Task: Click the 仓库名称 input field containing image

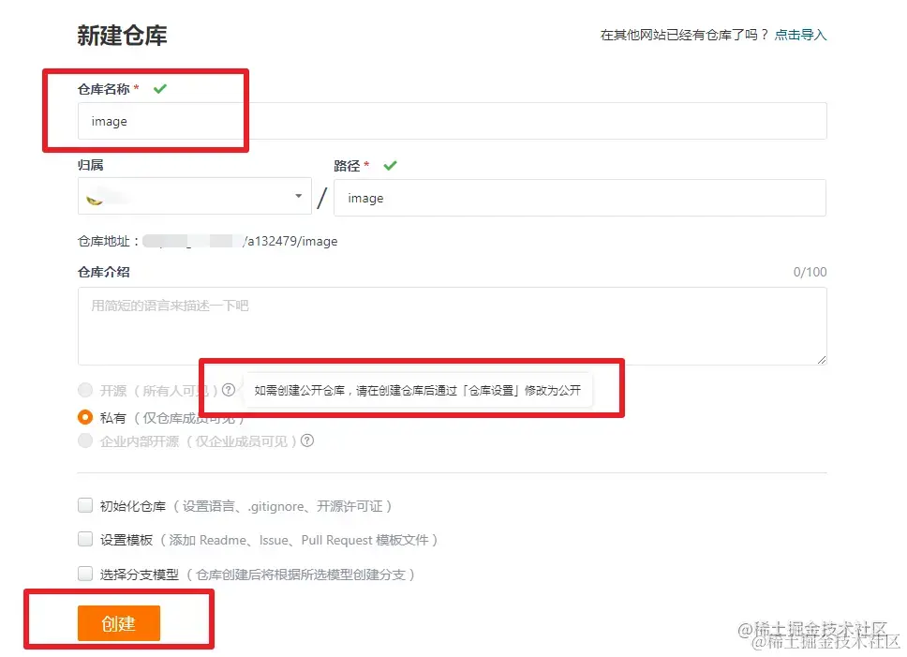Action: (453, 121)
